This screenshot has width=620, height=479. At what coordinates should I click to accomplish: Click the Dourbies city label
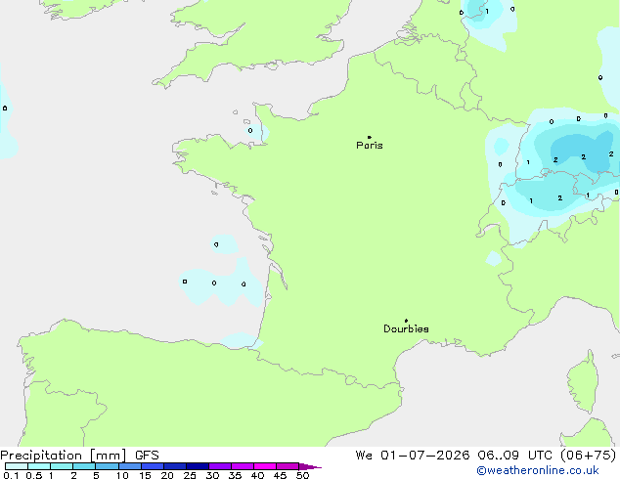[x=406, y=328]
